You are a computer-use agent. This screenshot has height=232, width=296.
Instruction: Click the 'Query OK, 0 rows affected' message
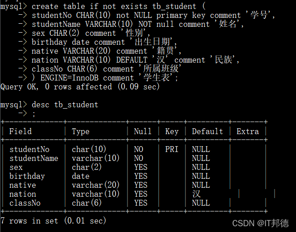coord(80,87)
